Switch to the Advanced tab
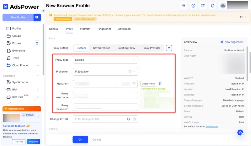 [x=124, y=29]
